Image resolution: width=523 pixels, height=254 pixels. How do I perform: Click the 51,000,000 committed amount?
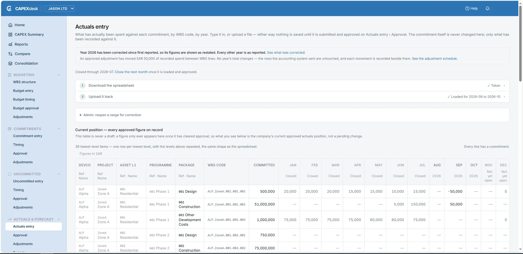coord(265,204)
